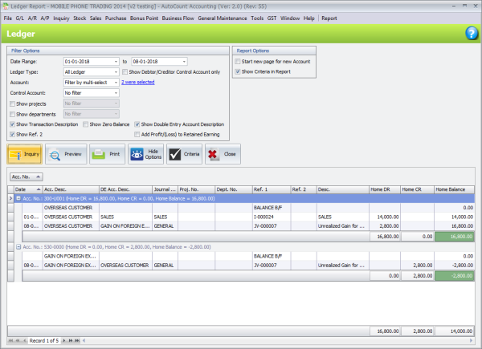482x349 pixels.
Task: Click the horizontal scrollbar right arrow
Action: pyautogui.click(x=471, y=340)
